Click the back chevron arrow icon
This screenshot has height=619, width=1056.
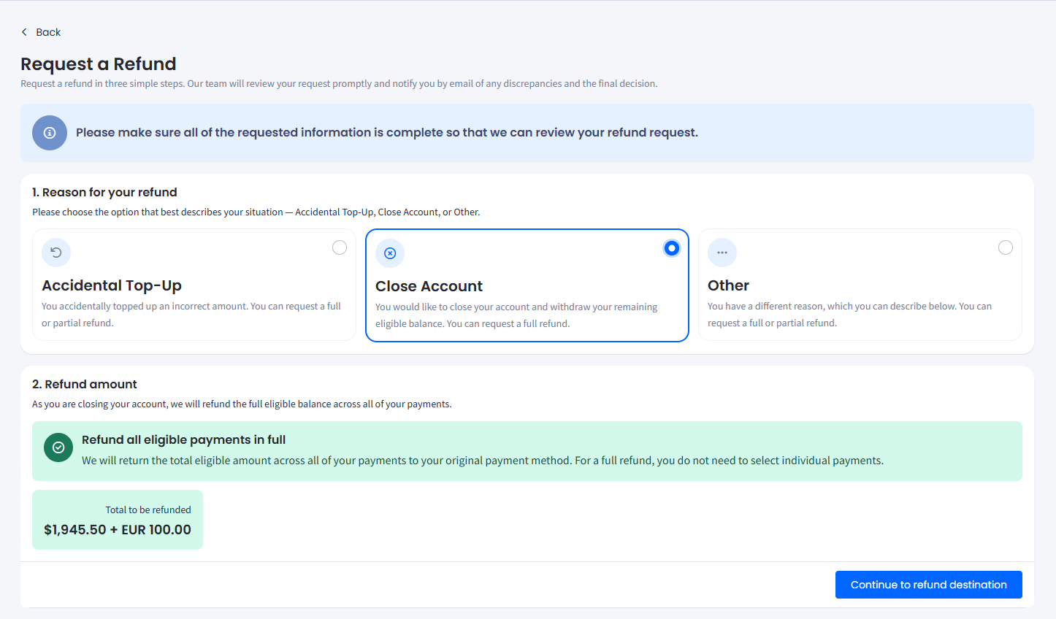click(24, 32)
